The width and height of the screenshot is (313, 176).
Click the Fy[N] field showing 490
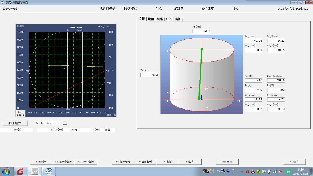[x=276, y=90]
